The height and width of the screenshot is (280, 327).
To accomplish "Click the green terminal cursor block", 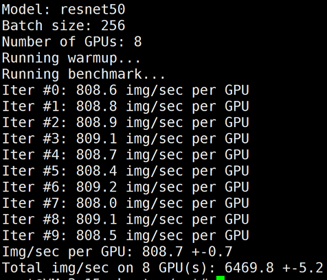I will (x=221, y=278).
